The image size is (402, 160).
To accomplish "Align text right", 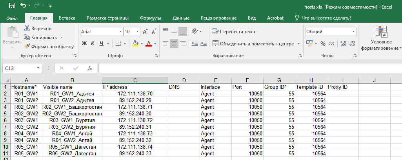I will [183, 43].
